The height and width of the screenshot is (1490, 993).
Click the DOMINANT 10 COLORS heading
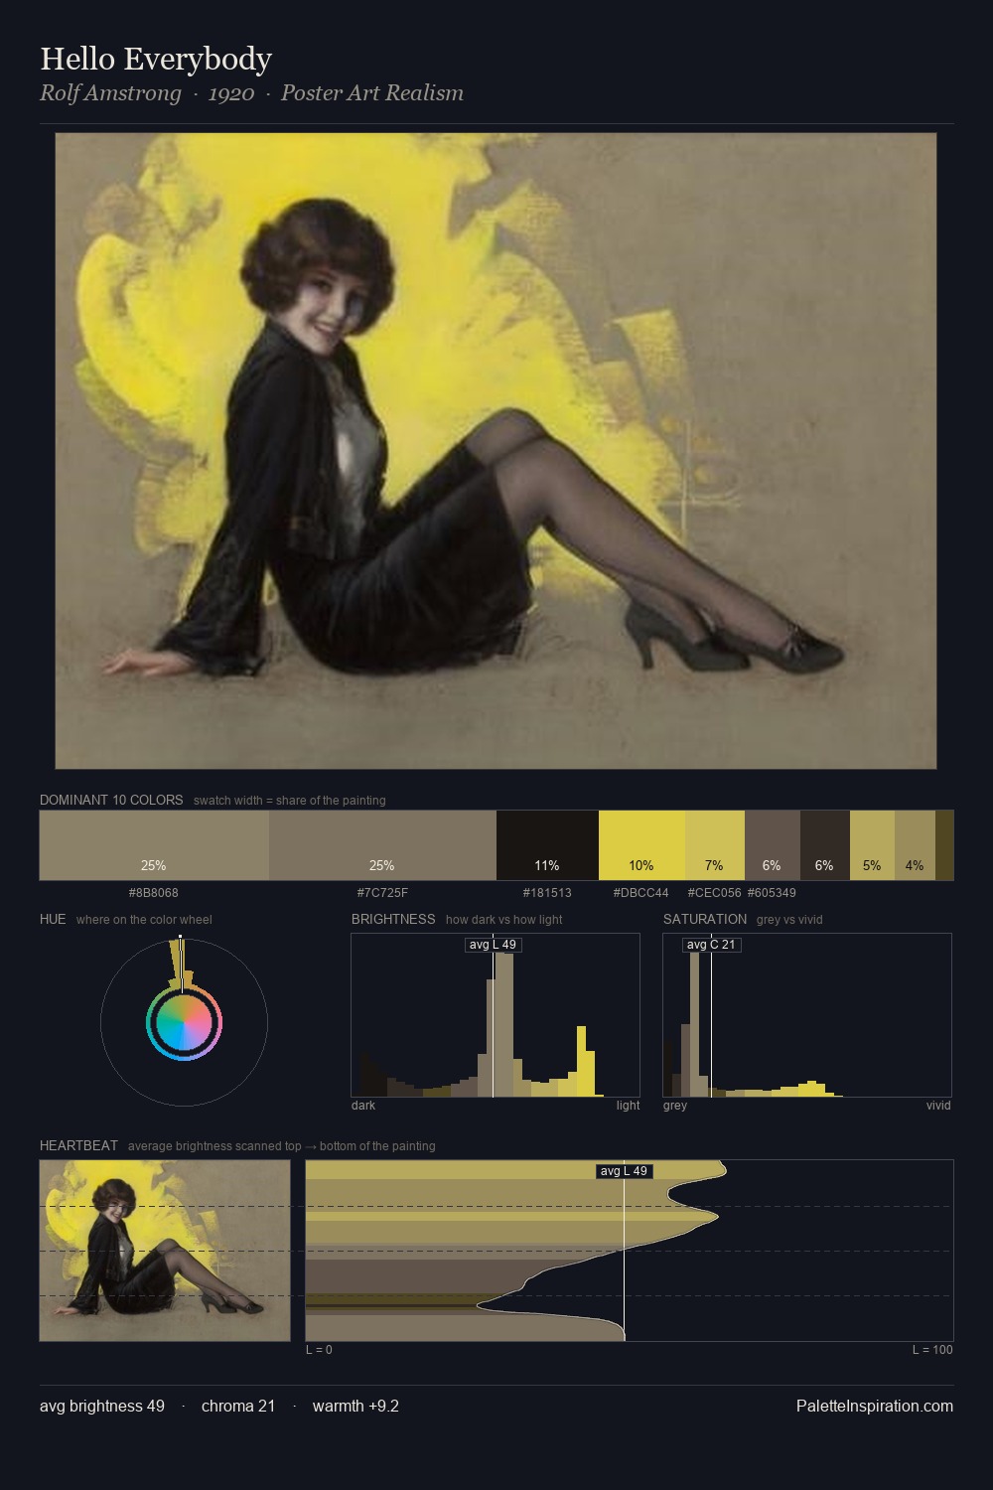tap(111, 800)
